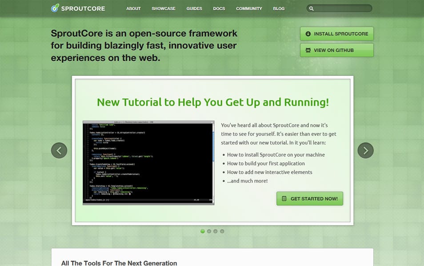
Task: Click 'How to install SproutCore on your machine'
Action: pos(276,155)
